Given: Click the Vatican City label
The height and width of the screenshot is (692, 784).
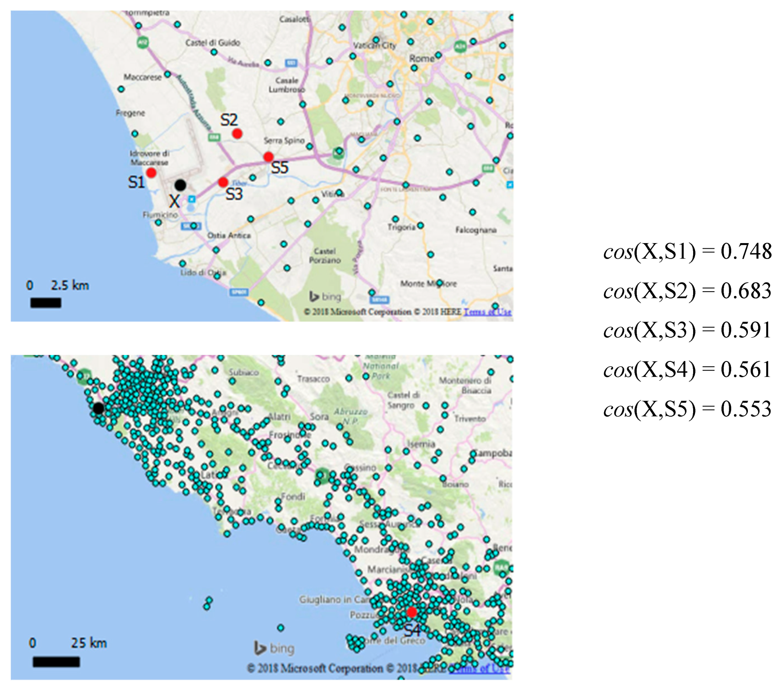Looking at the screenshot, I should pos(375,45).
